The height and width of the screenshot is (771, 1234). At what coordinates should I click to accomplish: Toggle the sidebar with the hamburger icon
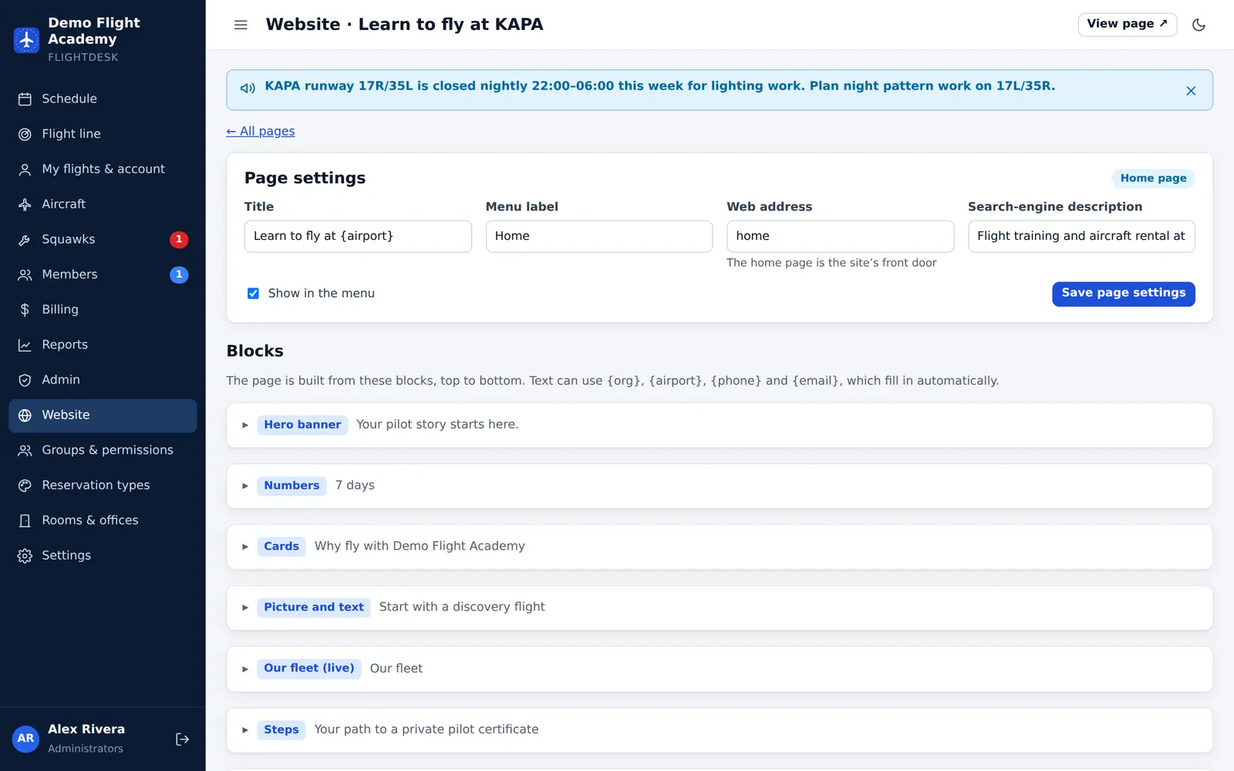241,25
